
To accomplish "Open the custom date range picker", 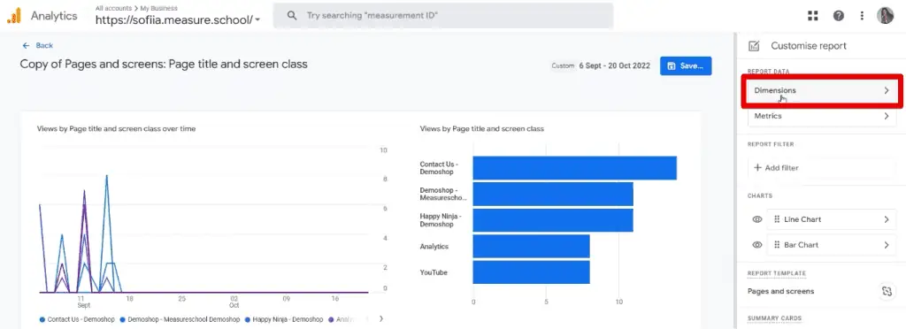I will [601, 65].
